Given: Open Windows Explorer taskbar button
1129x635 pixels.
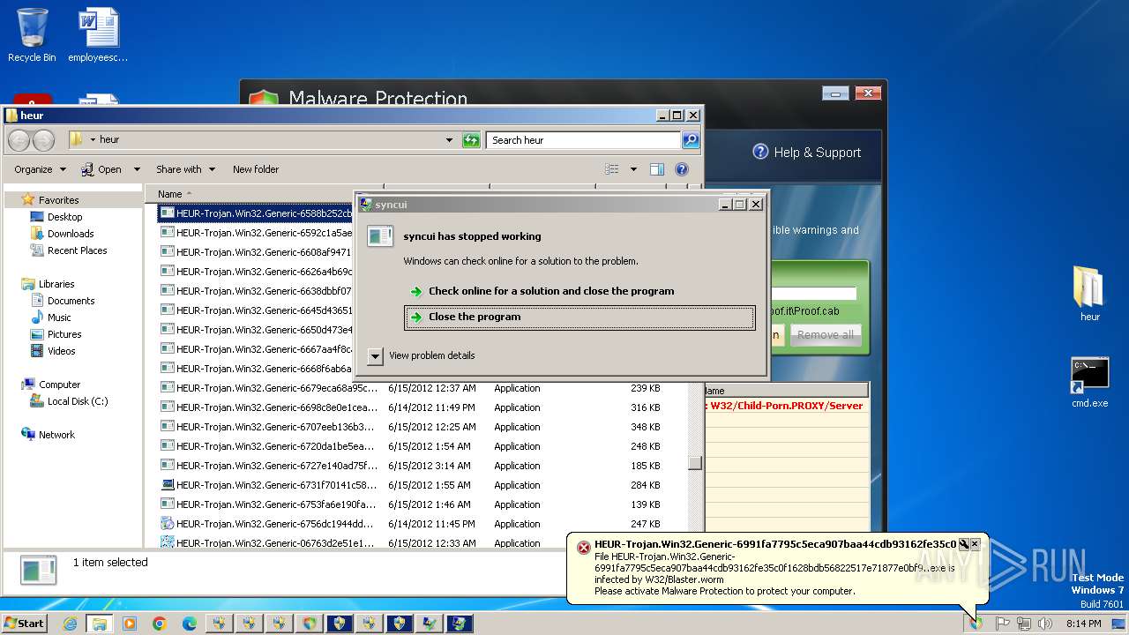Looking at the screenshot, I should [x=100, y=624].
